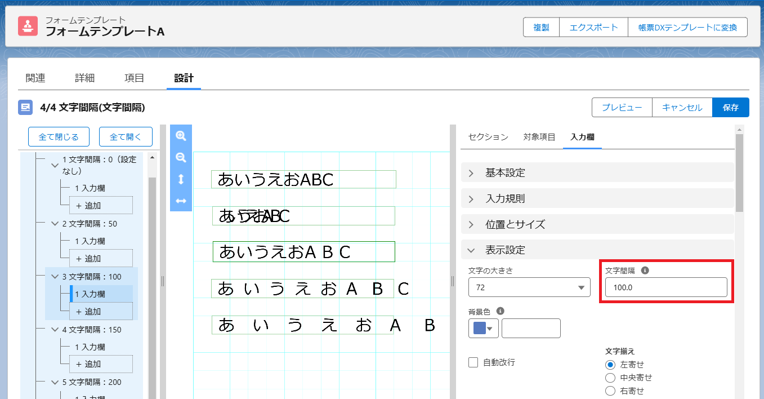Collapse the 4 文字間隔:150 tree node
Screen dimensions: 764x399
tap(55, 330)
